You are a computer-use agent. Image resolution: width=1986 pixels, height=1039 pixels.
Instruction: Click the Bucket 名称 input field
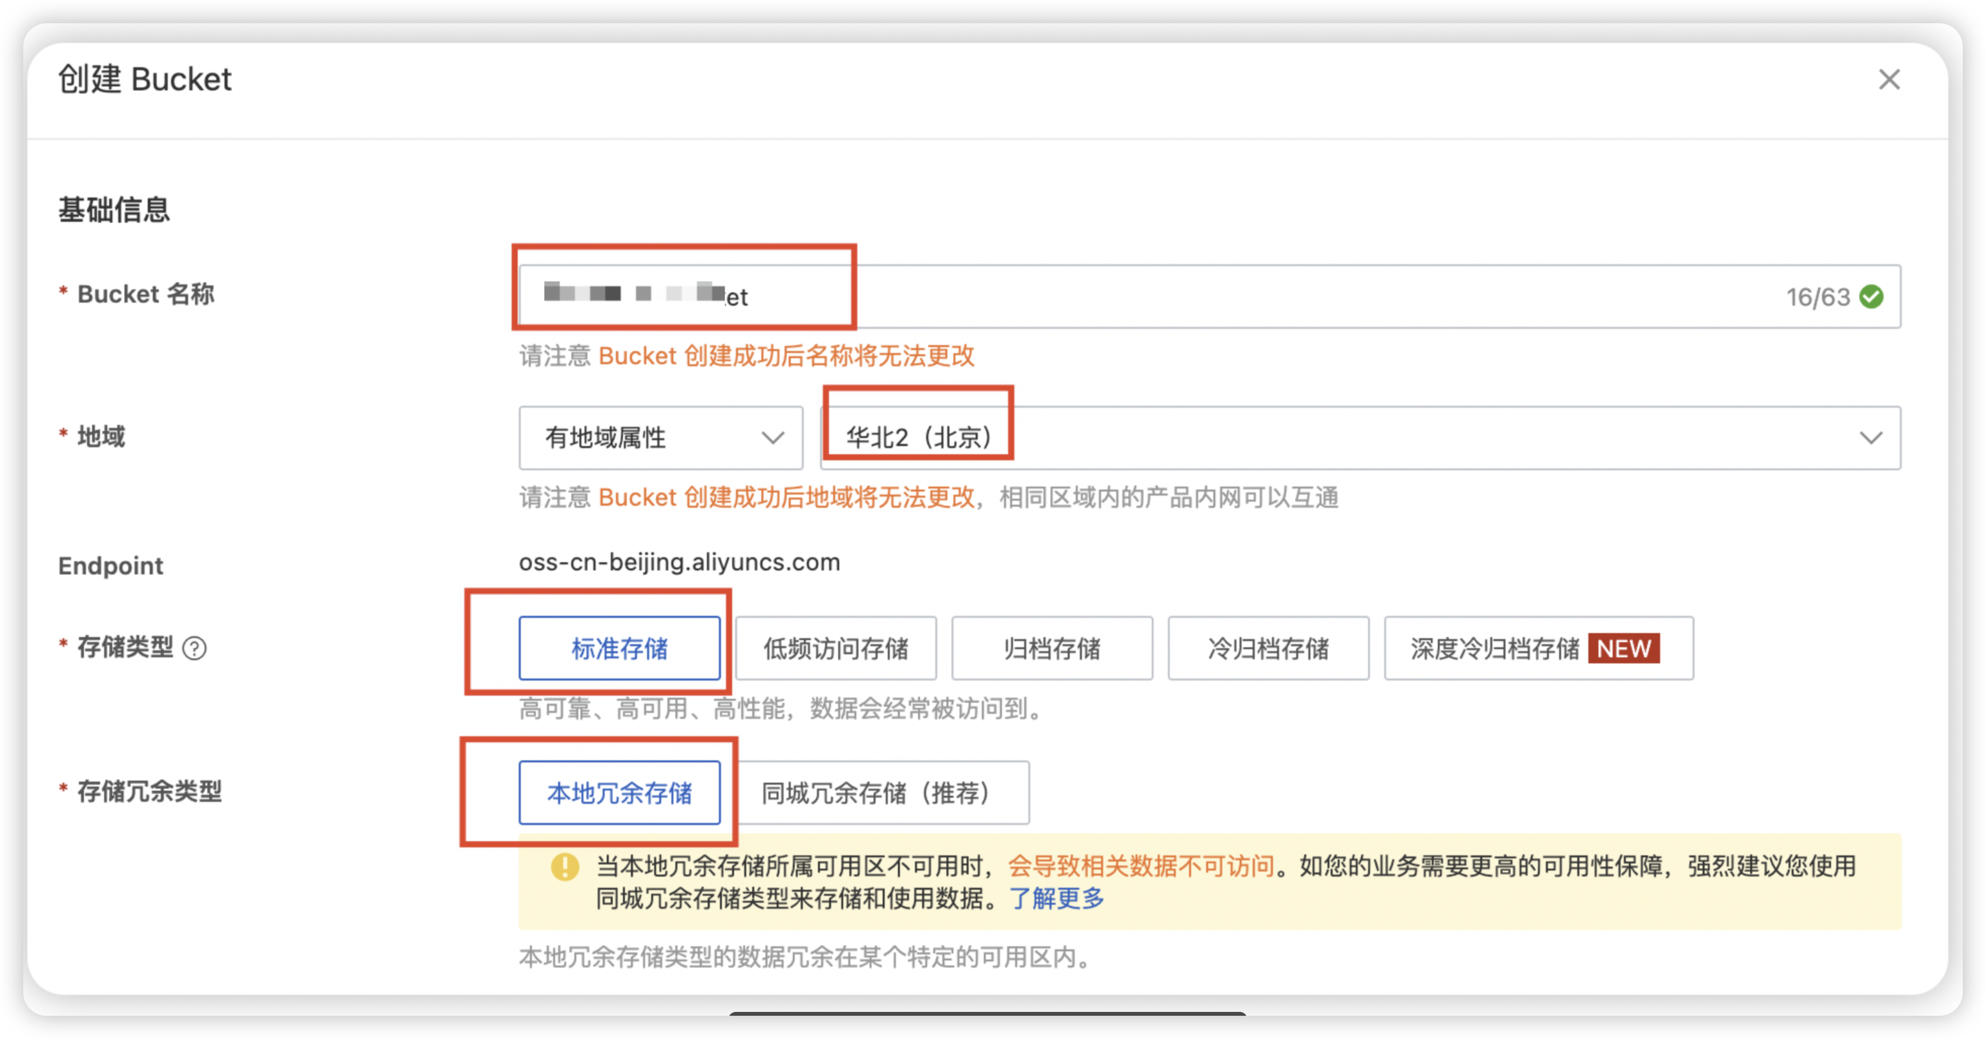click(1156, 297)
